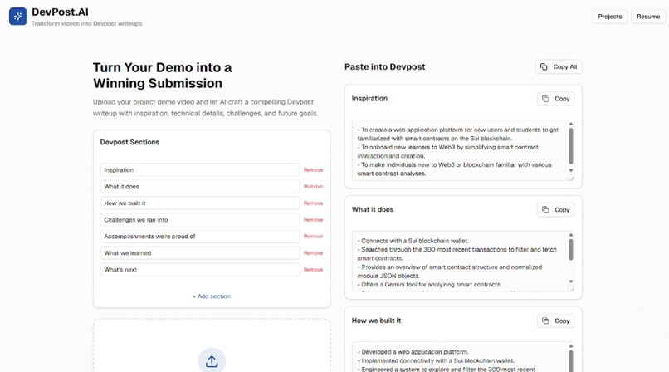Open the Projects page

[x=610, y=17]
